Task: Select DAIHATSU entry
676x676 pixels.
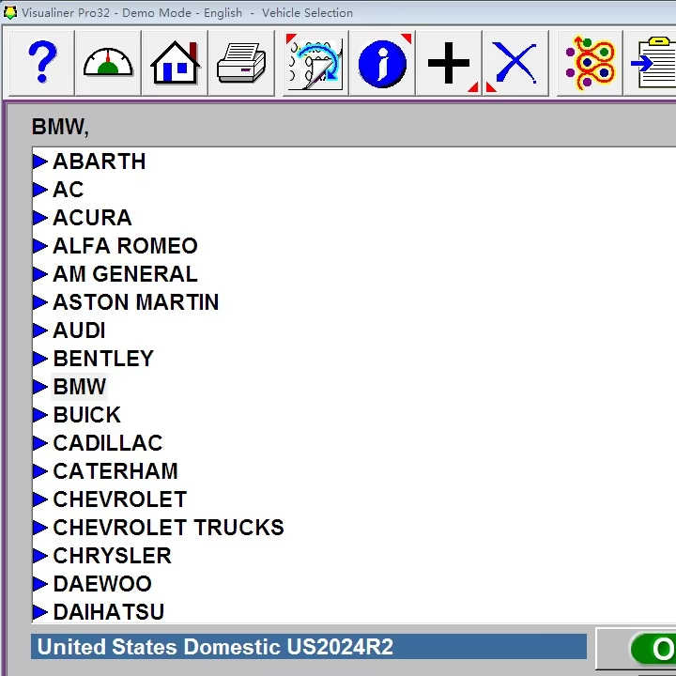Action: click(x=108, y=612)
